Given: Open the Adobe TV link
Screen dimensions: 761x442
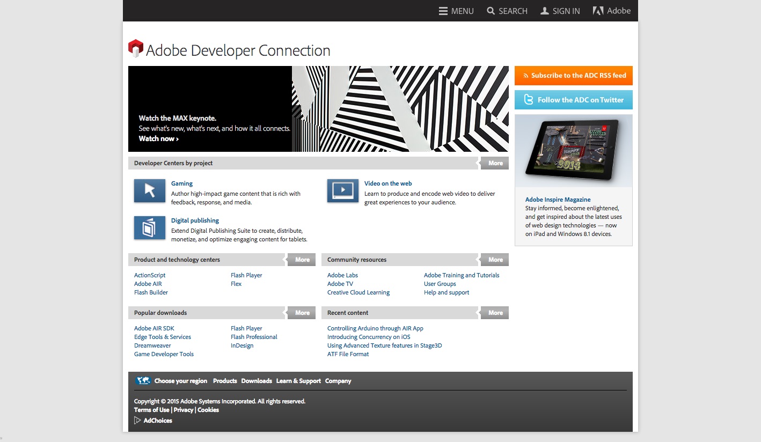Looking at the screenshot, I should point(340,284).
